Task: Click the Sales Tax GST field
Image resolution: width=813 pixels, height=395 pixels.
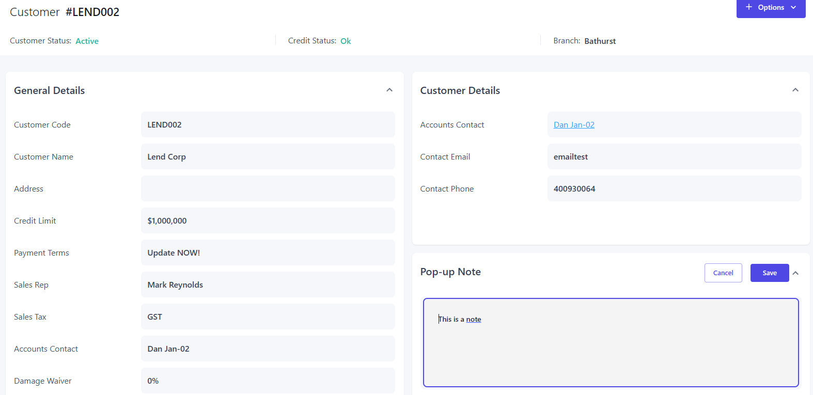Action: [x=268, y=317]
